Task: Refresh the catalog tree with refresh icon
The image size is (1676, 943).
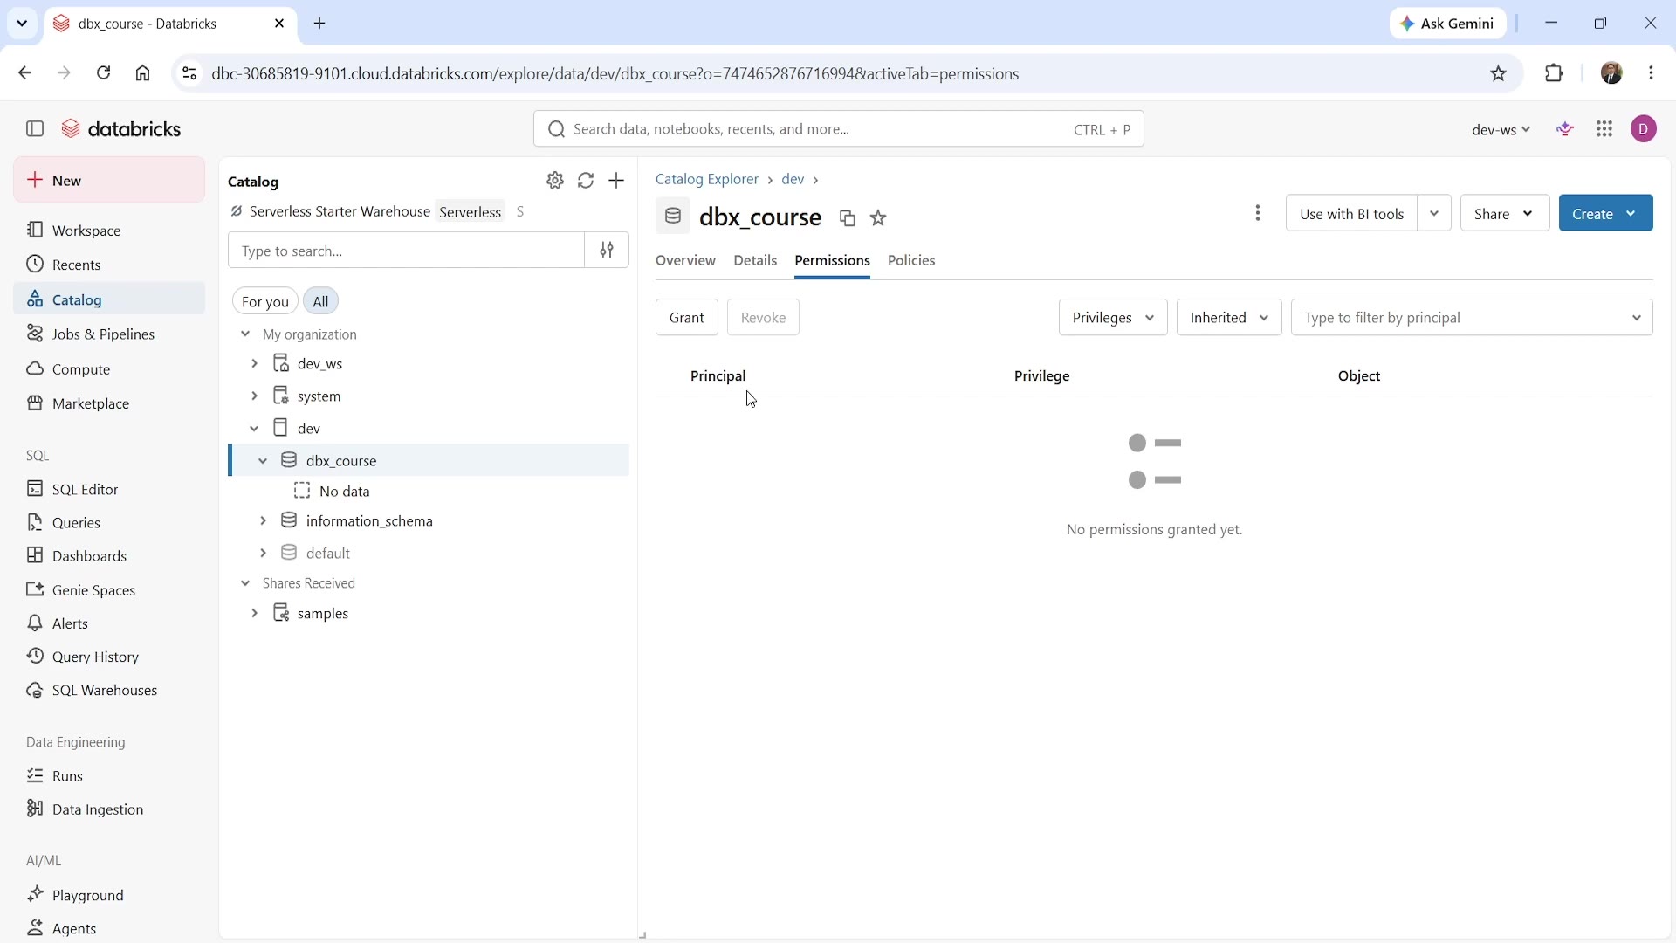Action: (x=586, y=181)
